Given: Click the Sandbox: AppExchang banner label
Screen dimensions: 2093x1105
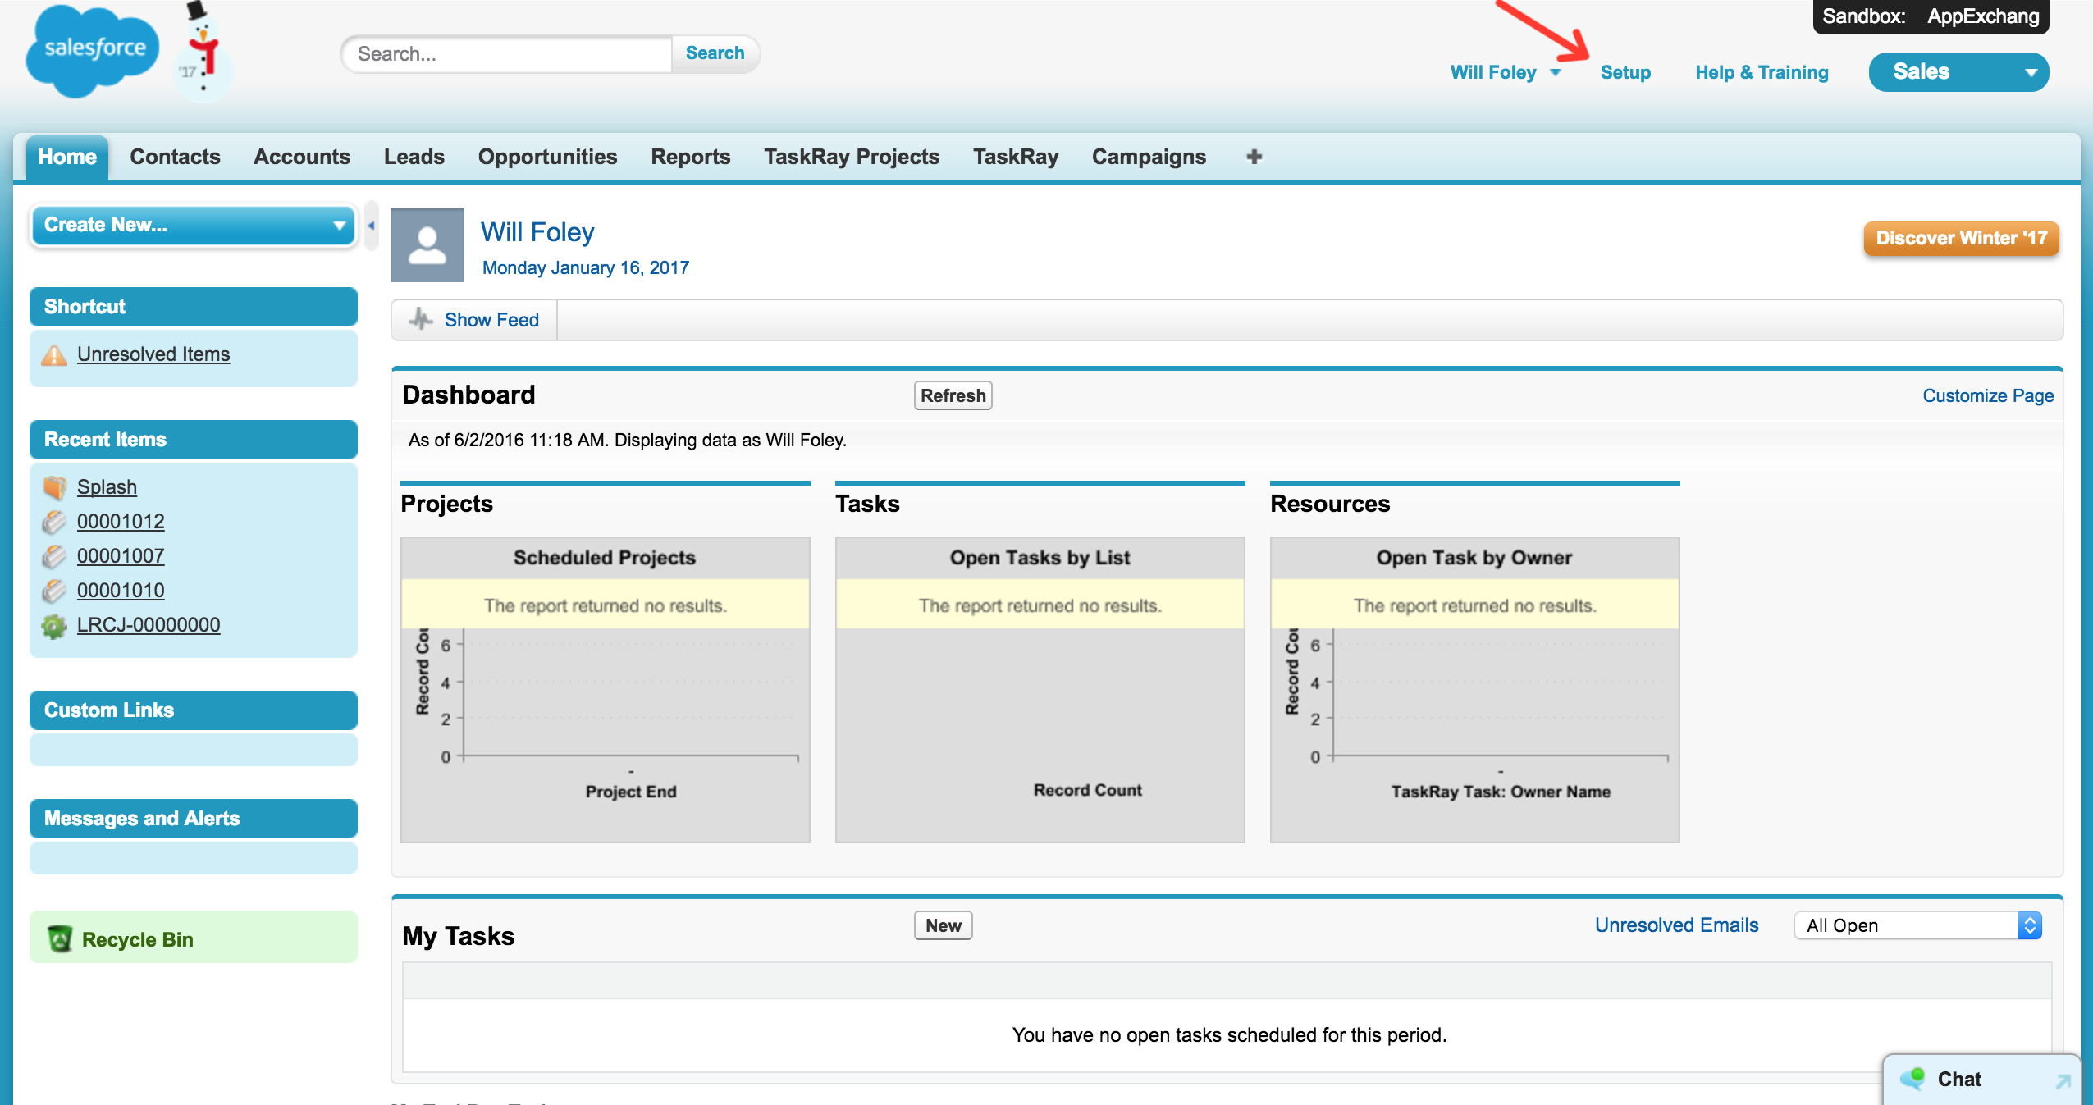Looking at the screenshot, I should tap(1931, 16).
